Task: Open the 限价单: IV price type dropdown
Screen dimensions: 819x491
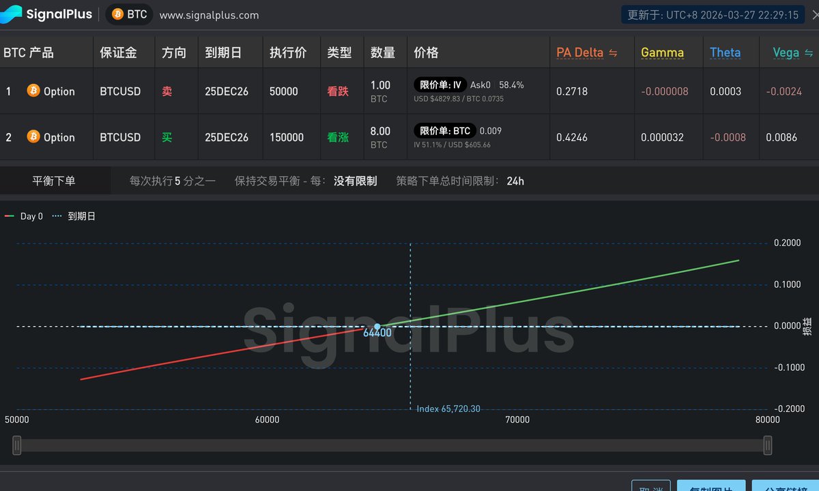Action: tap(440, 85)
